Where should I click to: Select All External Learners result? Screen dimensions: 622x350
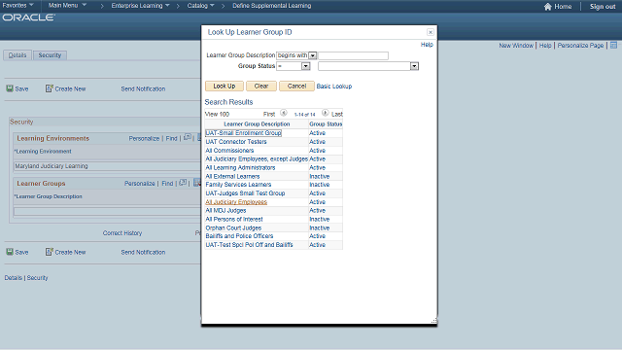point(232,176)
